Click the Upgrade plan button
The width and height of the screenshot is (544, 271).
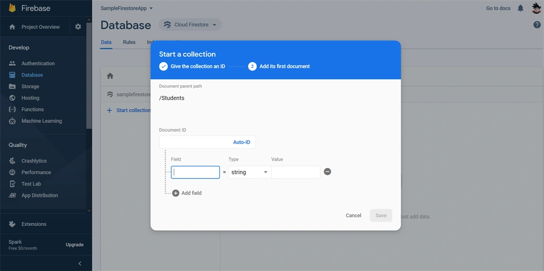[x=74, y=244]
